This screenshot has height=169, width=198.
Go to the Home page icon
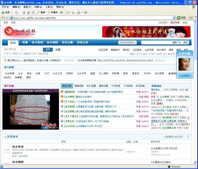tap(33, 12)
